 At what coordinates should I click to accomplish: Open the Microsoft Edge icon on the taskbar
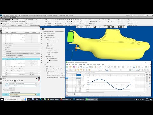click(41, 99)
